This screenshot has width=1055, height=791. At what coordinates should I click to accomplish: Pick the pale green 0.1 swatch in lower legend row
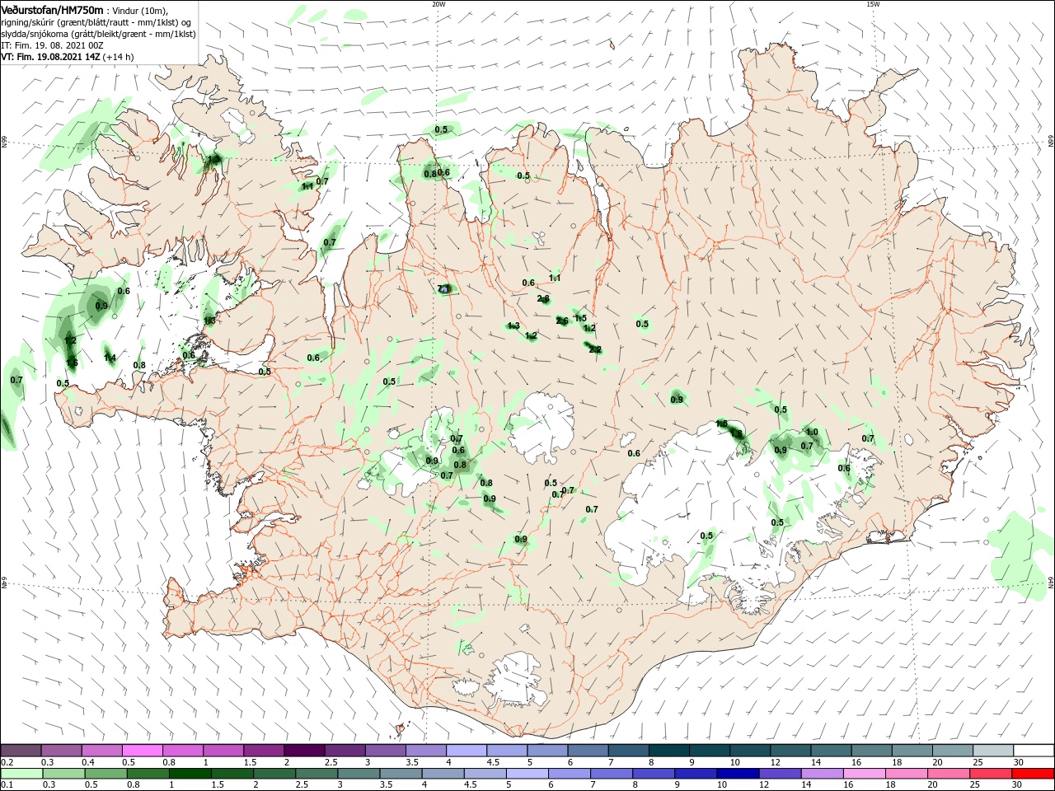[21, 774]
